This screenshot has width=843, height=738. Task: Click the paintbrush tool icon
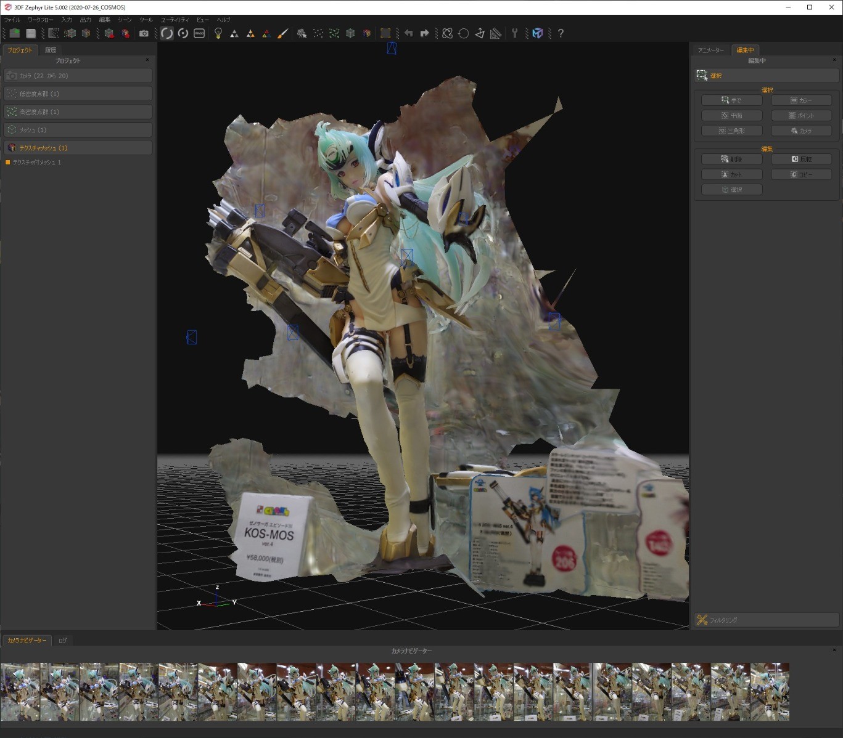tap(282, 33)
